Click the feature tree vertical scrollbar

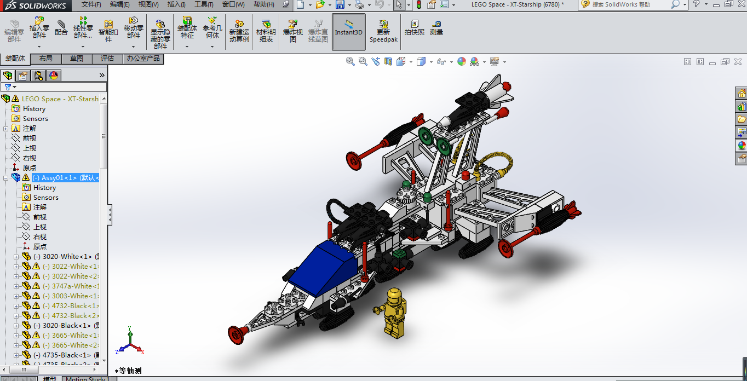pos(104,136)
